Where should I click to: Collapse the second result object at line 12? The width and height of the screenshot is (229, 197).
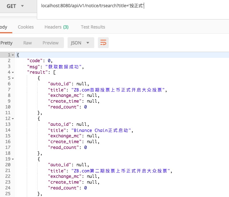(13, 119)
